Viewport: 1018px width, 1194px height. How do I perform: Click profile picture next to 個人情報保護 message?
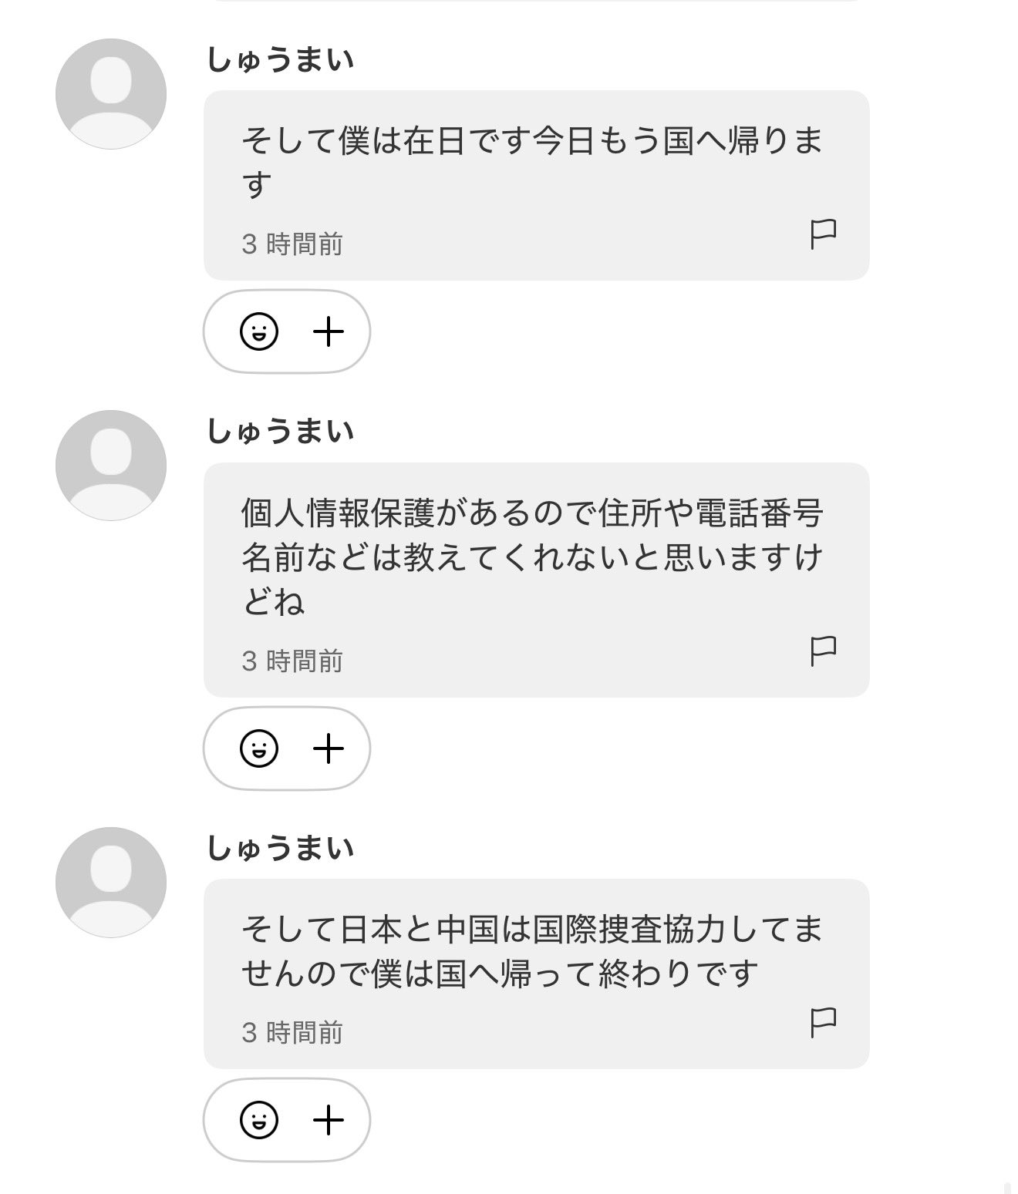(x=111, y=466)
